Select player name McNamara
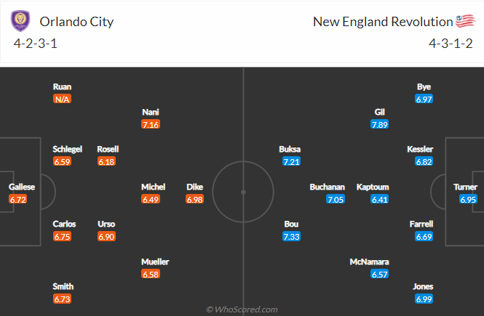The width and height of the screenshot is (484, 316). point(369,262)
